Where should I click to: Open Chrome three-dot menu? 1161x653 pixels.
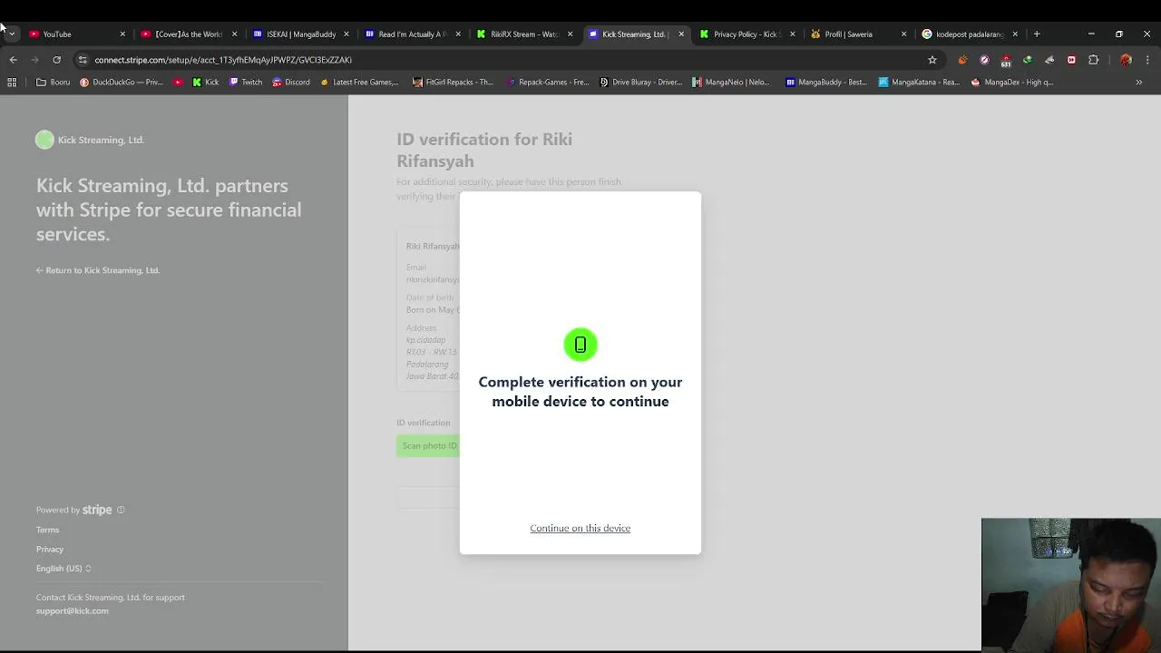click(1147, 60)
